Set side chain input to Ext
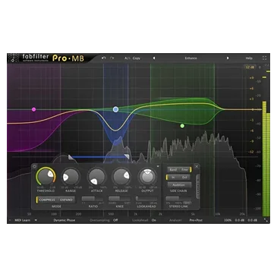The image size is (277, 277). pos(184,178)
